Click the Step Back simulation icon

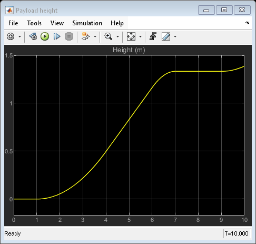click(x=33, y=36)
